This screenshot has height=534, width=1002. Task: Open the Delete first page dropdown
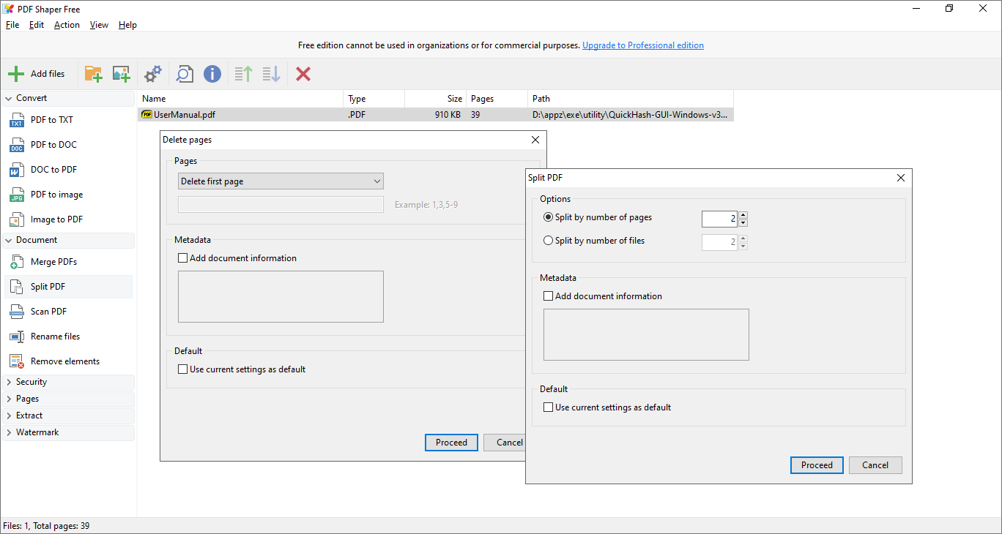[281, 181]
